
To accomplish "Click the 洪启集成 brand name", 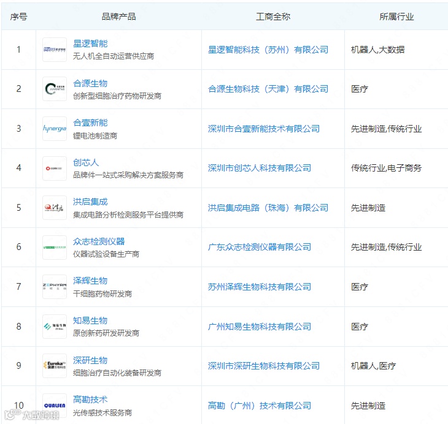I will pyautogui.click(x=90, y=202).
